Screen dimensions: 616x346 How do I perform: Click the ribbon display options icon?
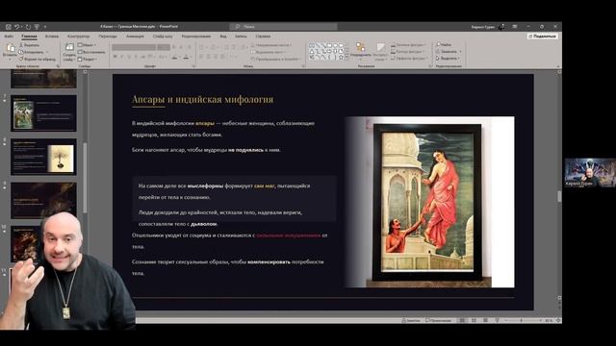[515, 27]
